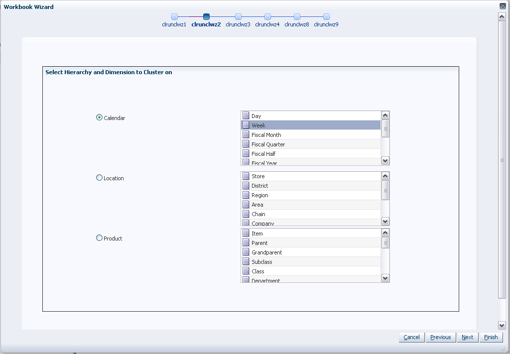Click the Product list scrollbar thumb

point(385,242)
